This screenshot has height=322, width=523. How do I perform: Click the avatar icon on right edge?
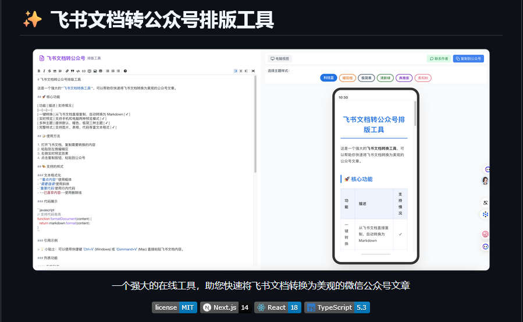click(485, 181)
